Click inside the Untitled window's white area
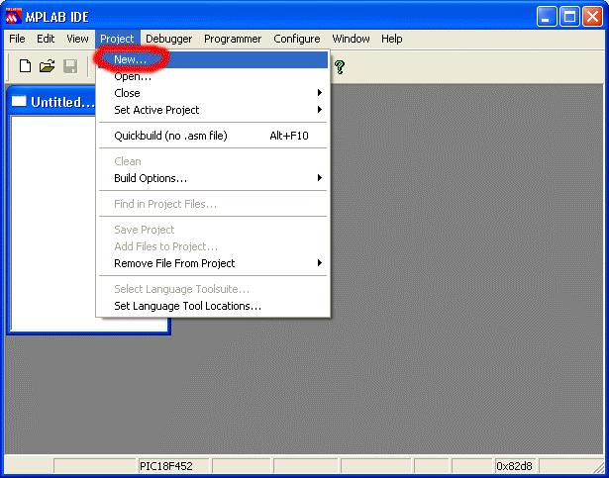 pos(52,222)
